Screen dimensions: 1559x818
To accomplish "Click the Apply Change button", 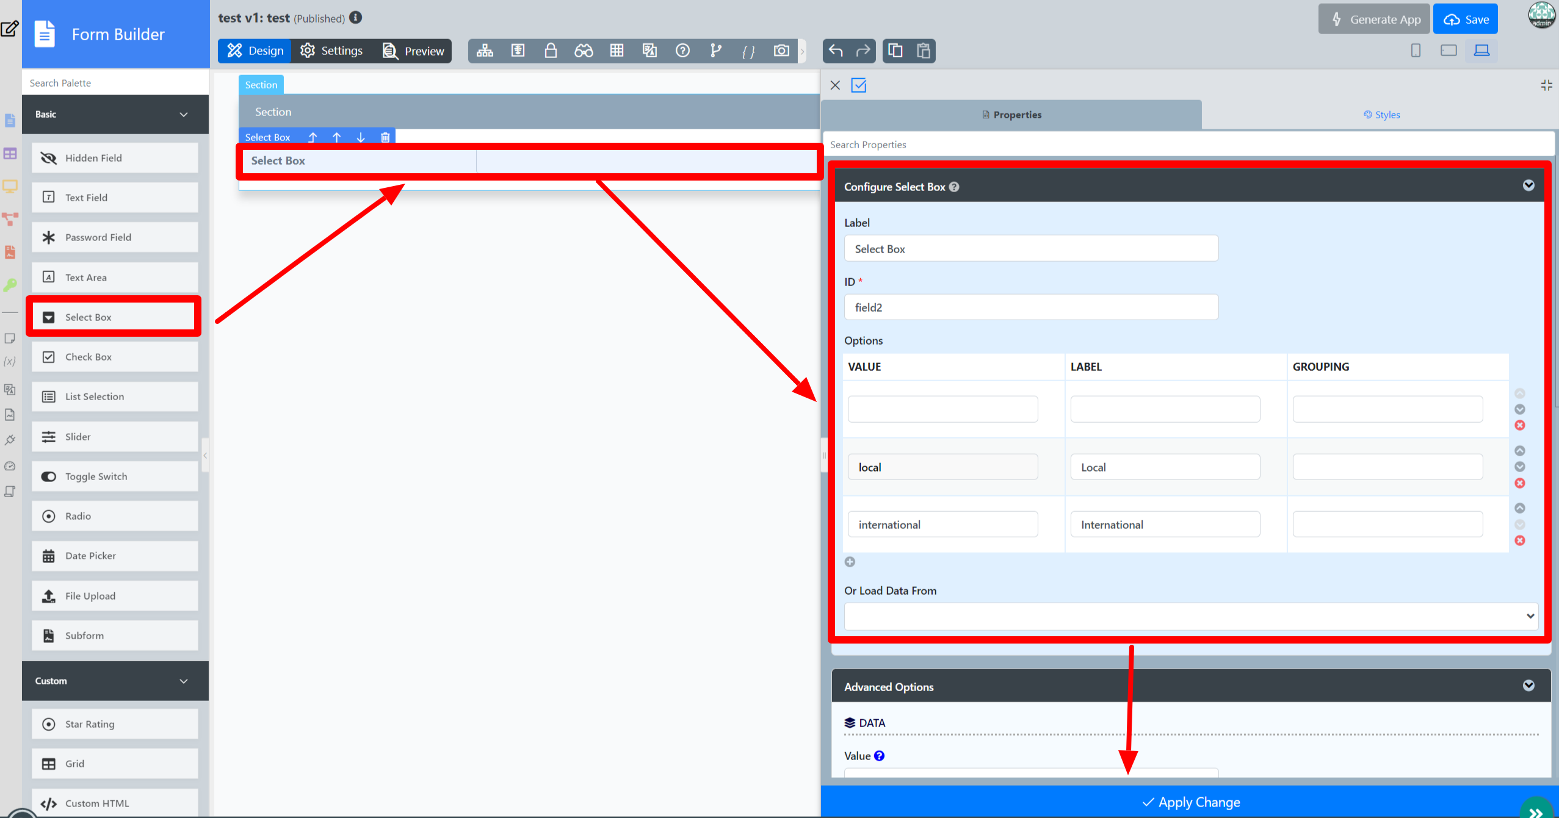I will (1190, 802).
